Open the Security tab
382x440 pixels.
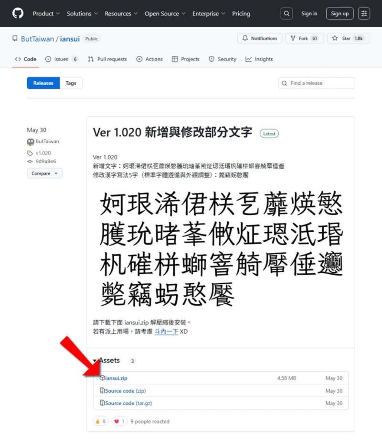click(223, 59)
